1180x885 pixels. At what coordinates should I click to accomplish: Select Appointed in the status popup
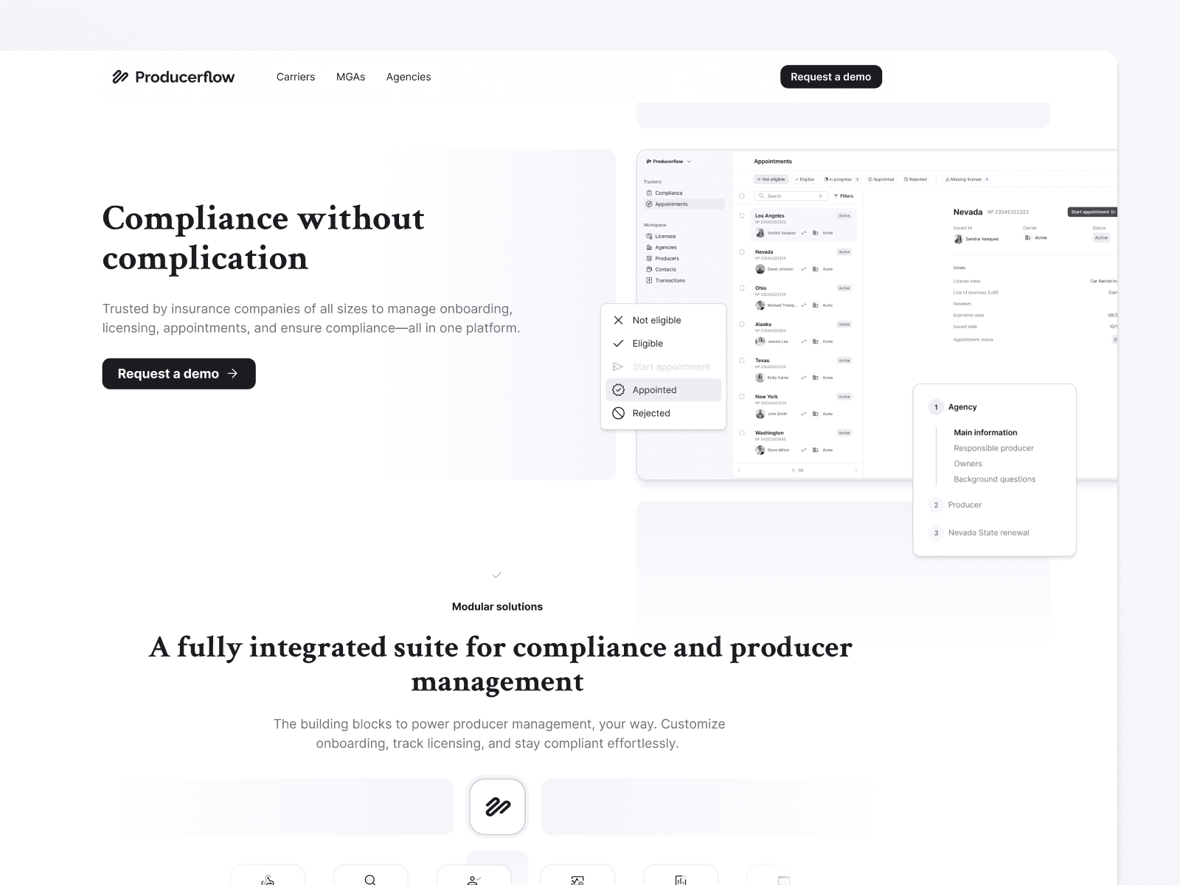[664, 390]
